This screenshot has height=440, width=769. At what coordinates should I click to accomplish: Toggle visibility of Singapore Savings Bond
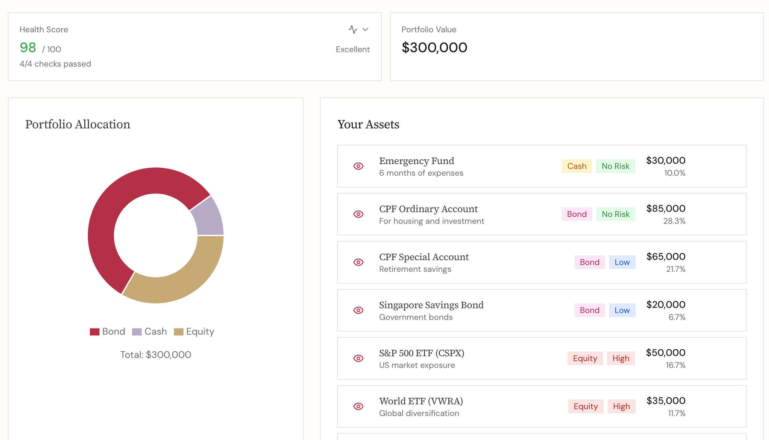[358, 310]
